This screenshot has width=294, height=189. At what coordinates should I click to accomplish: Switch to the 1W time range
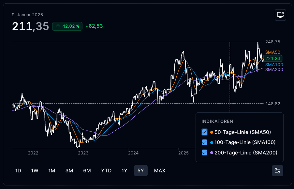[35, 171]
